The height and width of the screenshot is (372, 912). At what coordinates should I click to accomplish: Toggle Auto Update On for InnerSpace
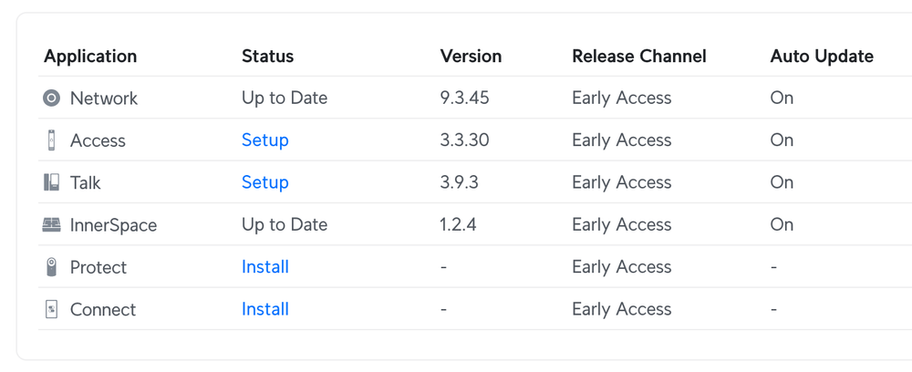[782, 225]
